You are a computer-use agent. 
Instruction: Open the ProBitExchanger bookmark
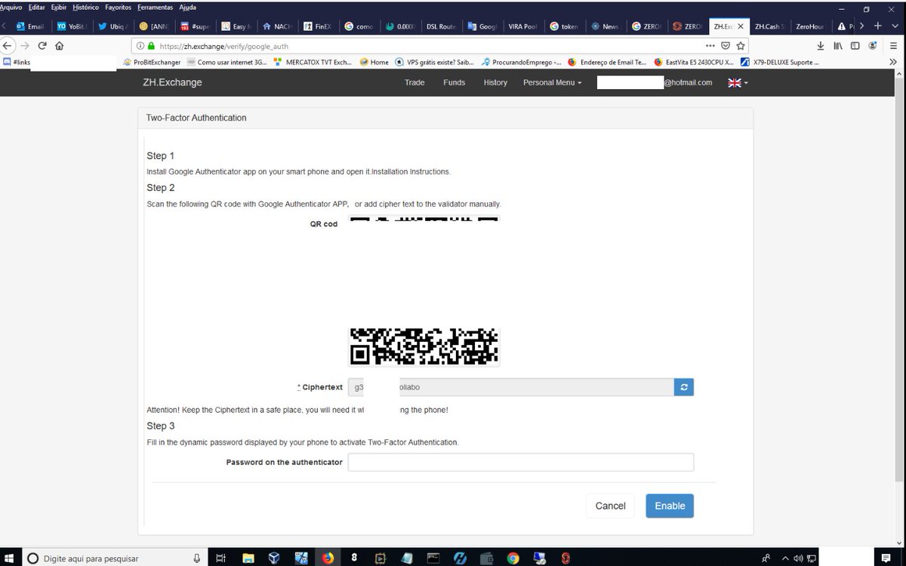coord(151,62)
